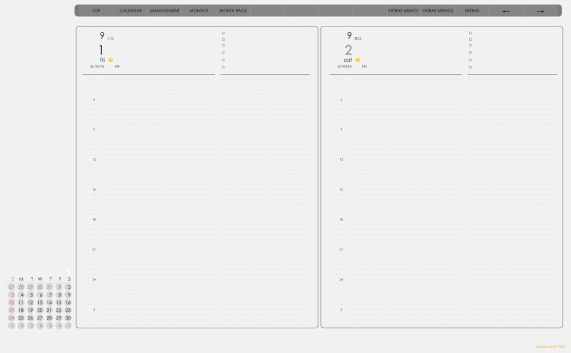The height and width of the screenshot is (353, 571).
Task: Select the MONTHLY tab
Action: tap(199, 11)
